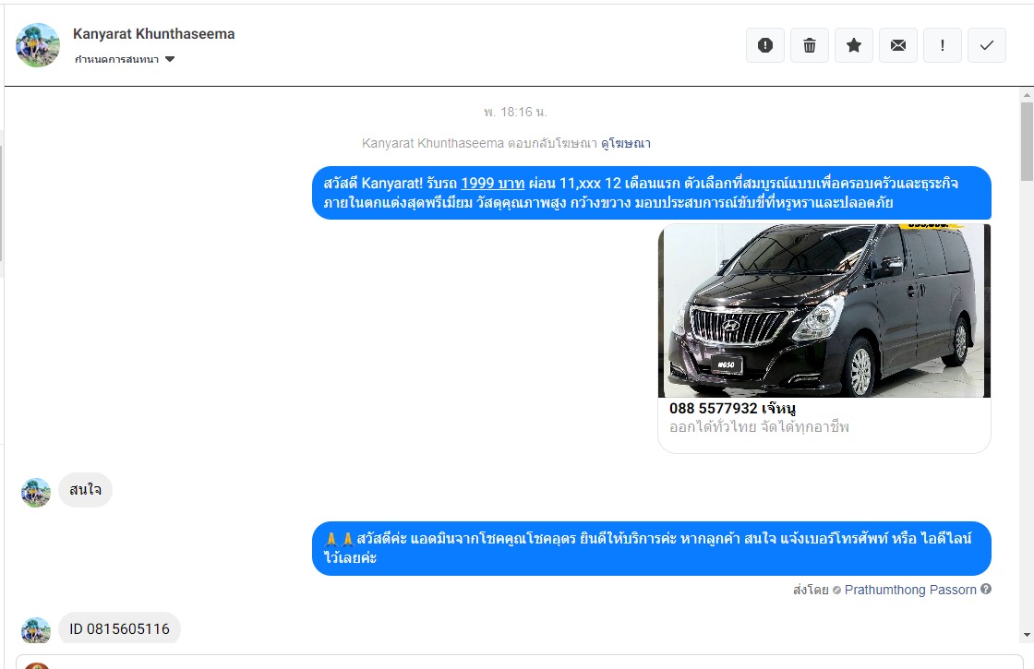Click 1999 บาท underlined link
This screenshot has width=1034, height=669.
(x=493, y=184)
